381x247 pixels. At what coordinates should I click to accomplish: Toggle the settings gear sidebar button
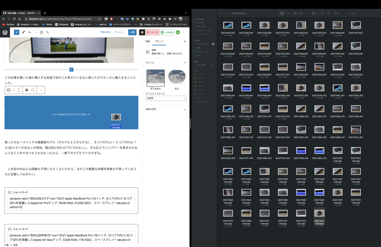(142, 32)
